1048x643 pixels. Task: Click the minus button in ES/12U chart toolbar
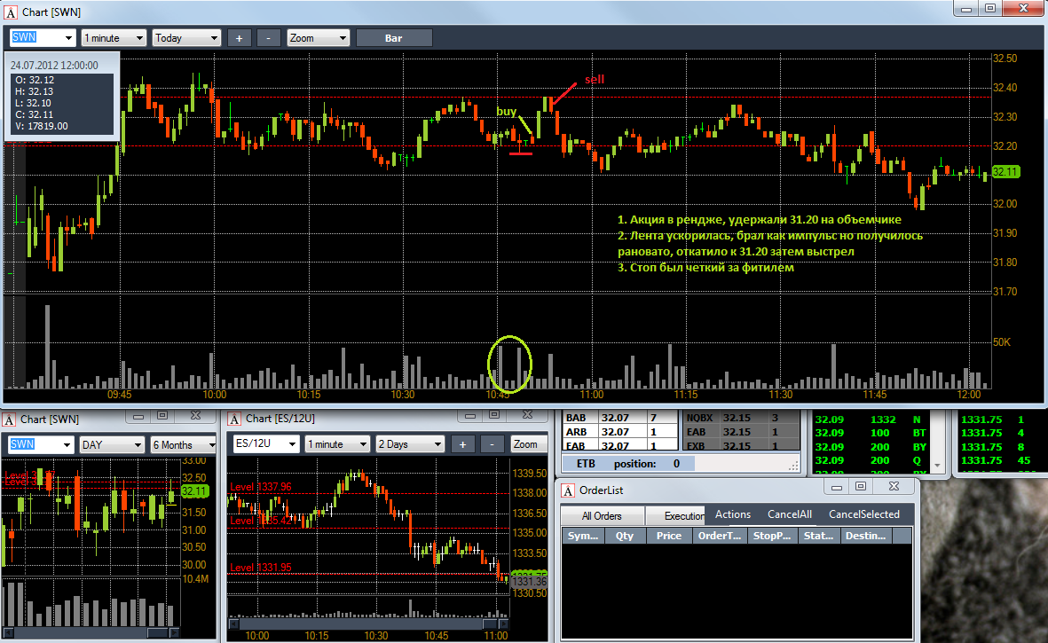point(492,444)
